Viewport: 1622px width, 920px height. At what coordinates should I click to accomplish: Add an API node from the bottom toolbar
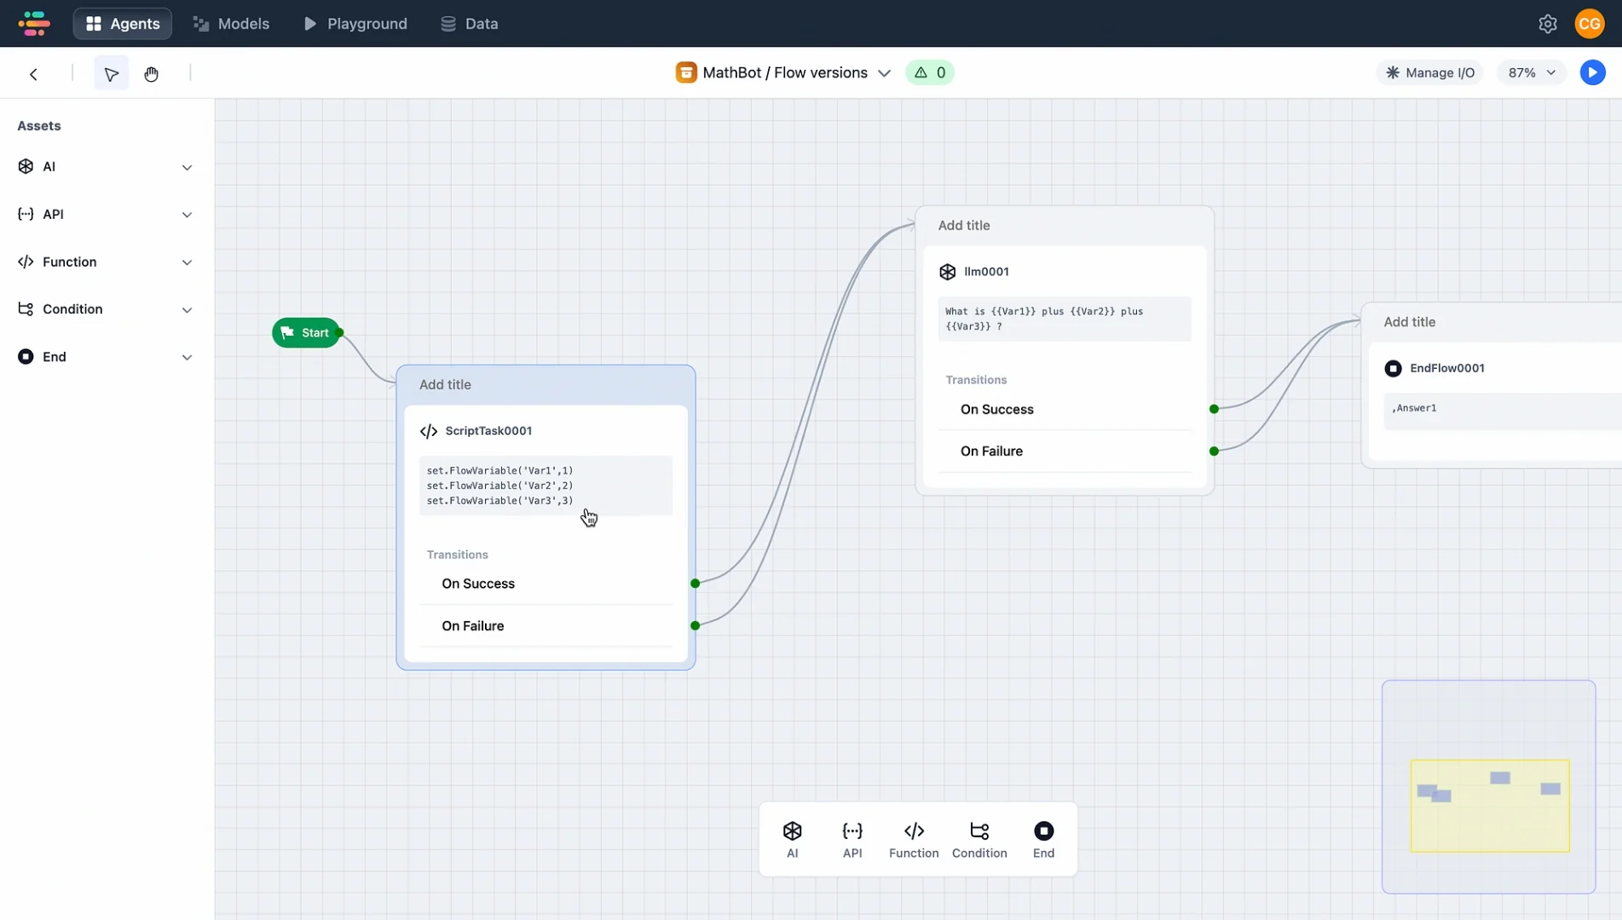[851, 838]
